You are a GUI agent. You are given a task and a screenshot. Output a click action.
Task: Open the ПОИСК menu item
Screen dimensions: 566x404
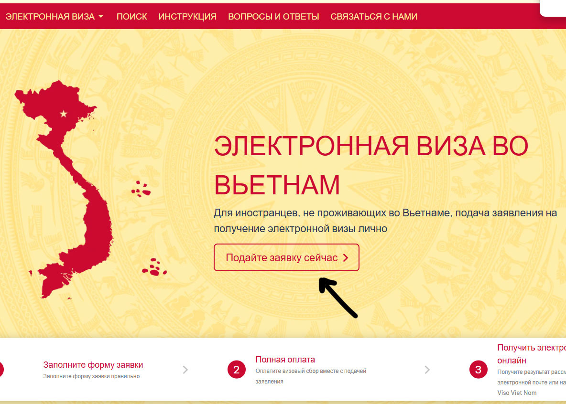pyautogui.click(x=132, y=17)
